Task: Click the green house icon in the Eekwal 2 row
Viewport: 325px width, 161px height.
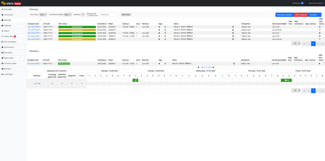Action: pos(165,27)
